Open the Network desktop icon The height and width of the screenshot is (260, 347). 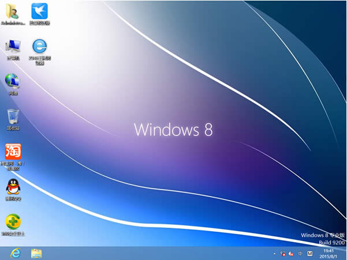click(12, 81)
